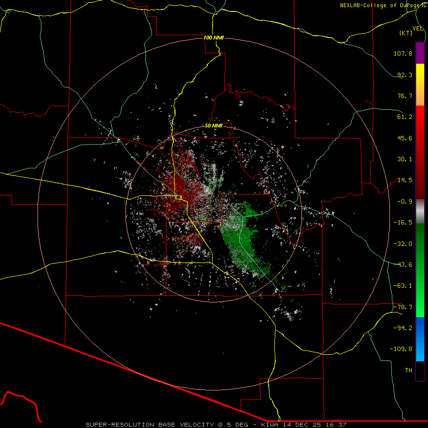Click the -63.1 scale value
The image size is (428, 428).
403,286
